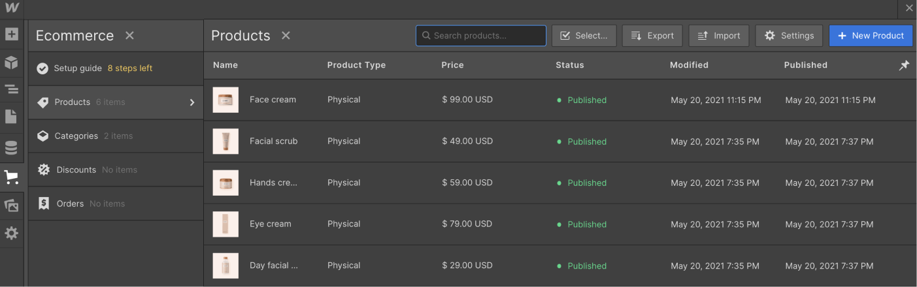The image size is (917, 287).
Task: Click the Webflow logo
Action: point(11,8)
